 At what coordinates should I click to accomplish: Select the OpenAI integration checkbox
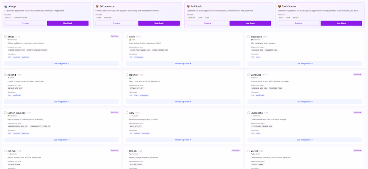click(127, 75)
